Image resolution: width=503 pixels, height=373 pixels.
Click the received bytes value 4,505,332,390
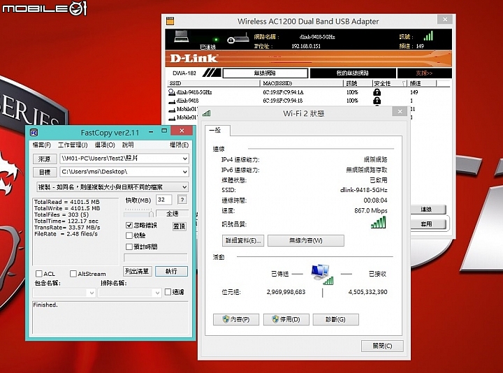tap(368, 292)
